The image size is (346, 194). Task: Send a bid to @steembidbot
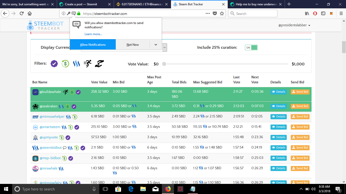300,148
